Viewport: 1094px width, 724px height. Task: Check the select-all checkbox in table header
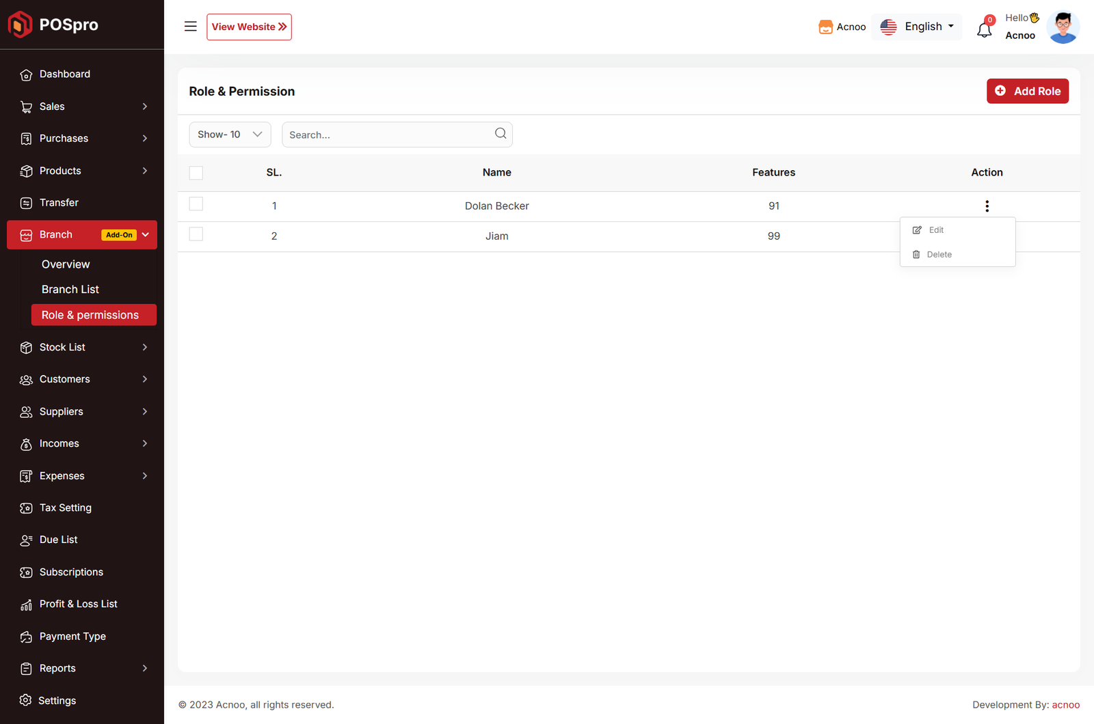196,173
